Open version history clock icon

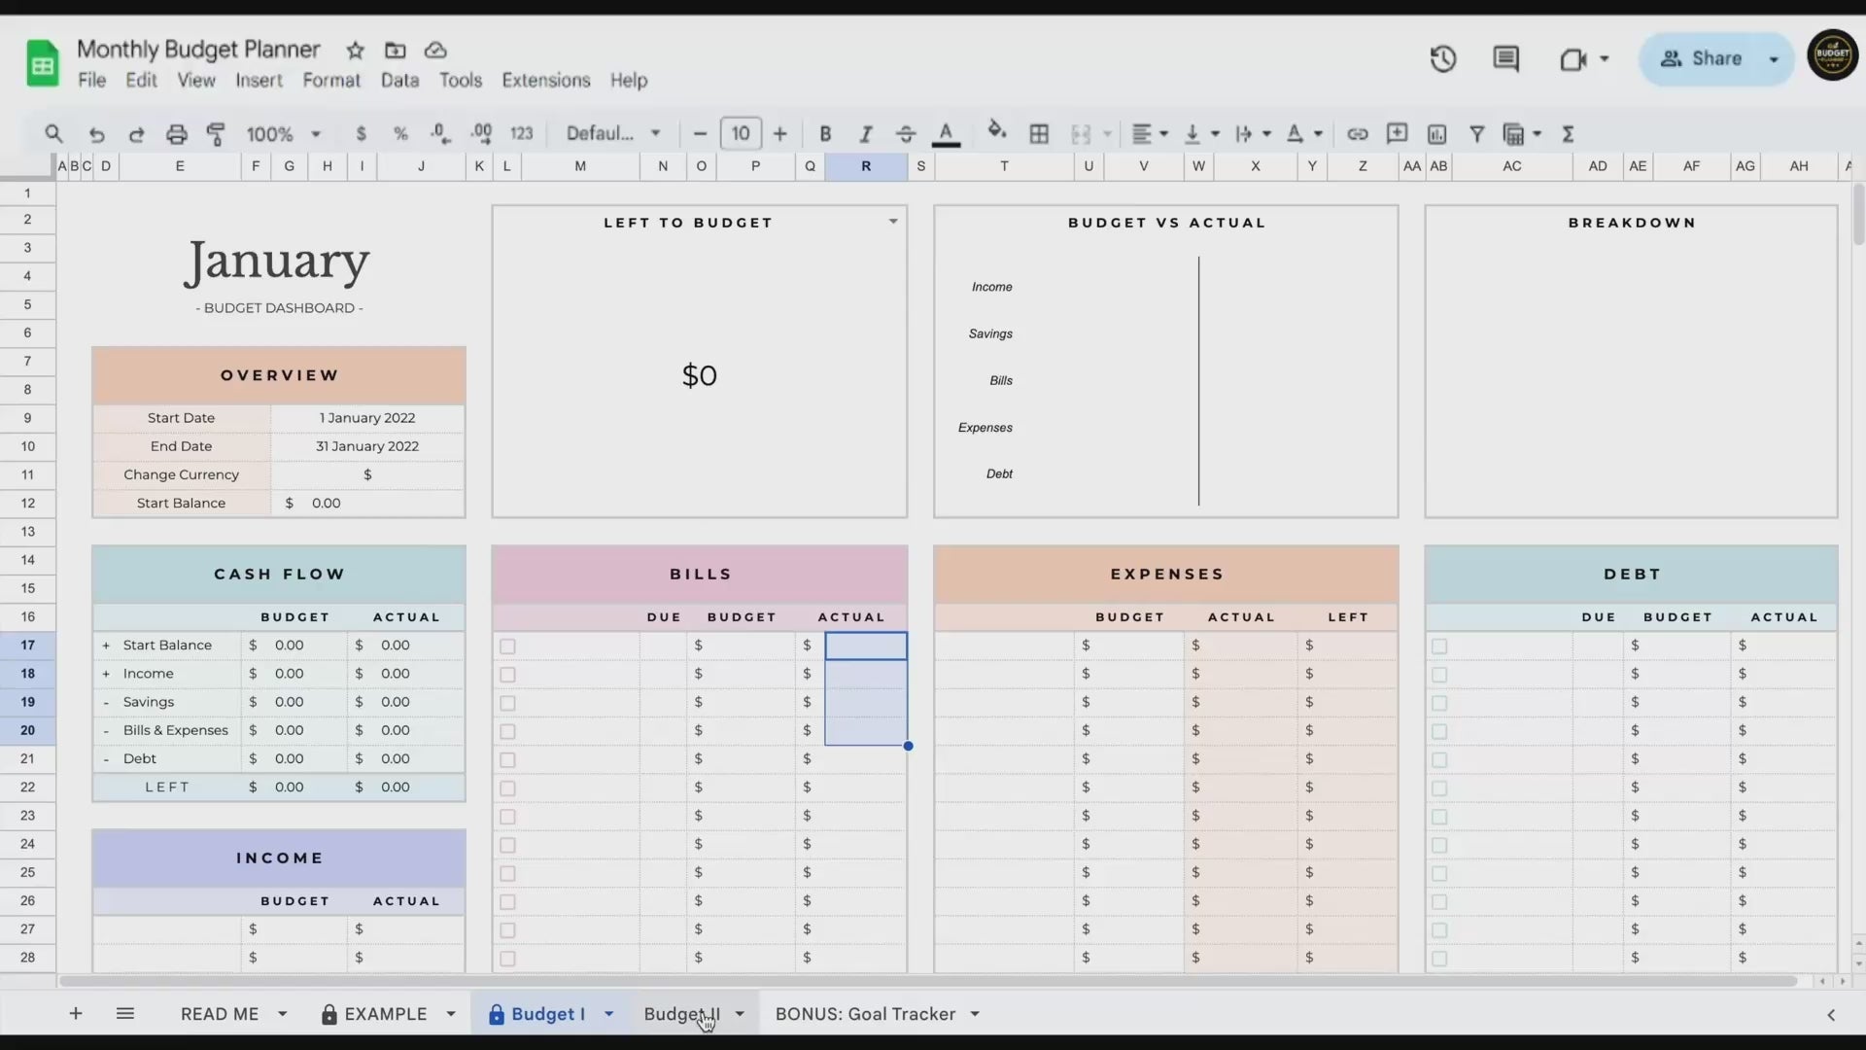pyautogui.click(x=1442, y=59)
